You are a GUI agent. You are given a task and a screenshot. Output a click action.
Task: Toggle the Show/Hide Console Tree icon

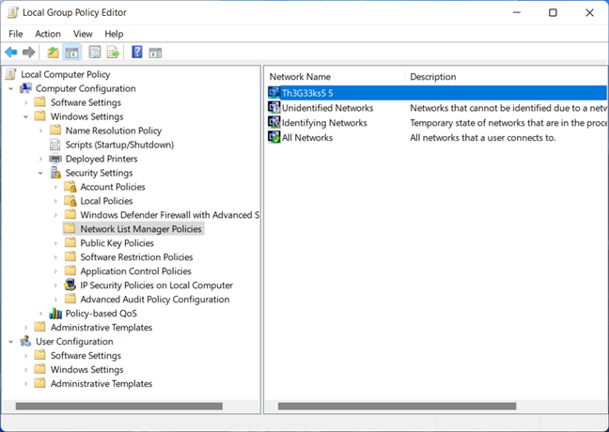[x=71, y=52]
